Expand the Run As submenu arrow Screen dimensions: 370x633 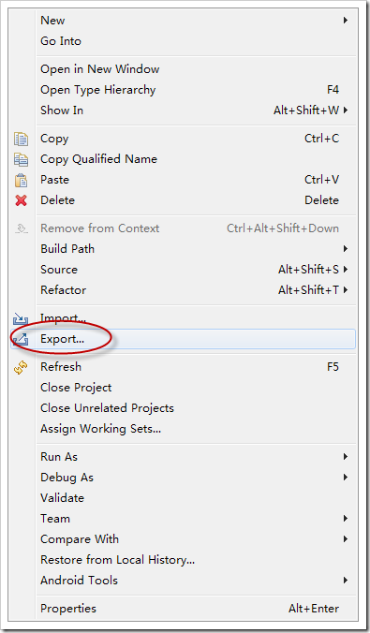(x=346, y=457)
